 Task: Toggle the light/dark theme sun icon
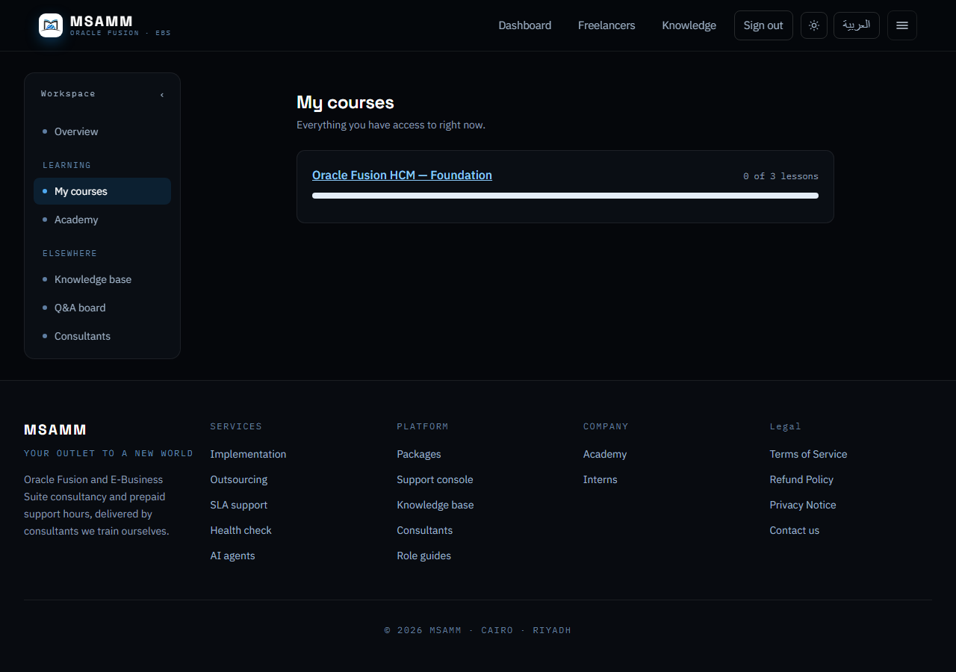pyautogui.click(x=814, y=25)
